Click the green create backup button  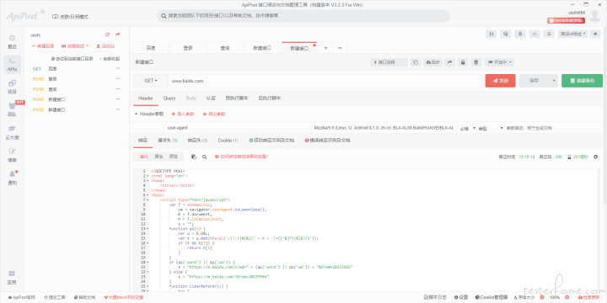coord(582,81)
